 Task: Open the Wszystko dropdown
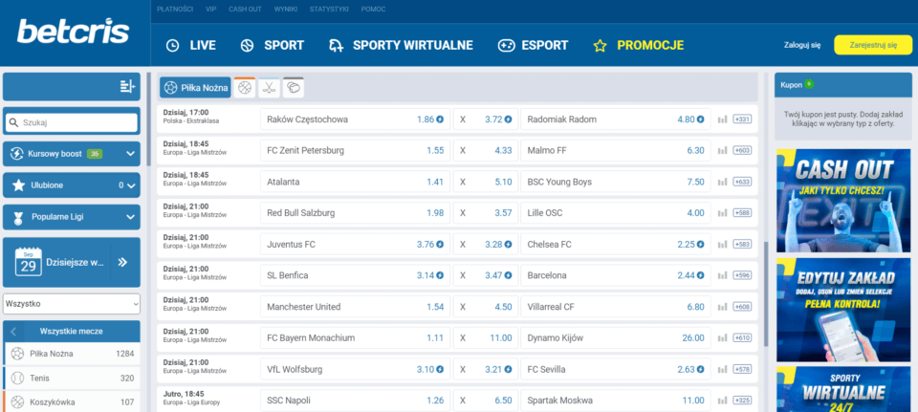tap(72, 304)
